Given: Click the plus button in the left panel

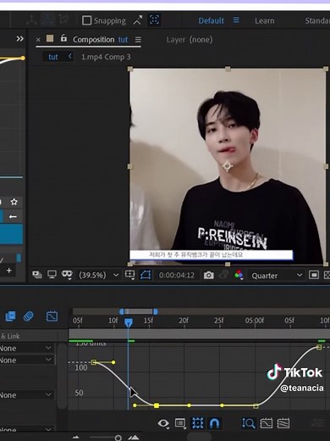Looking at the screenshot, I should [9, 271].
